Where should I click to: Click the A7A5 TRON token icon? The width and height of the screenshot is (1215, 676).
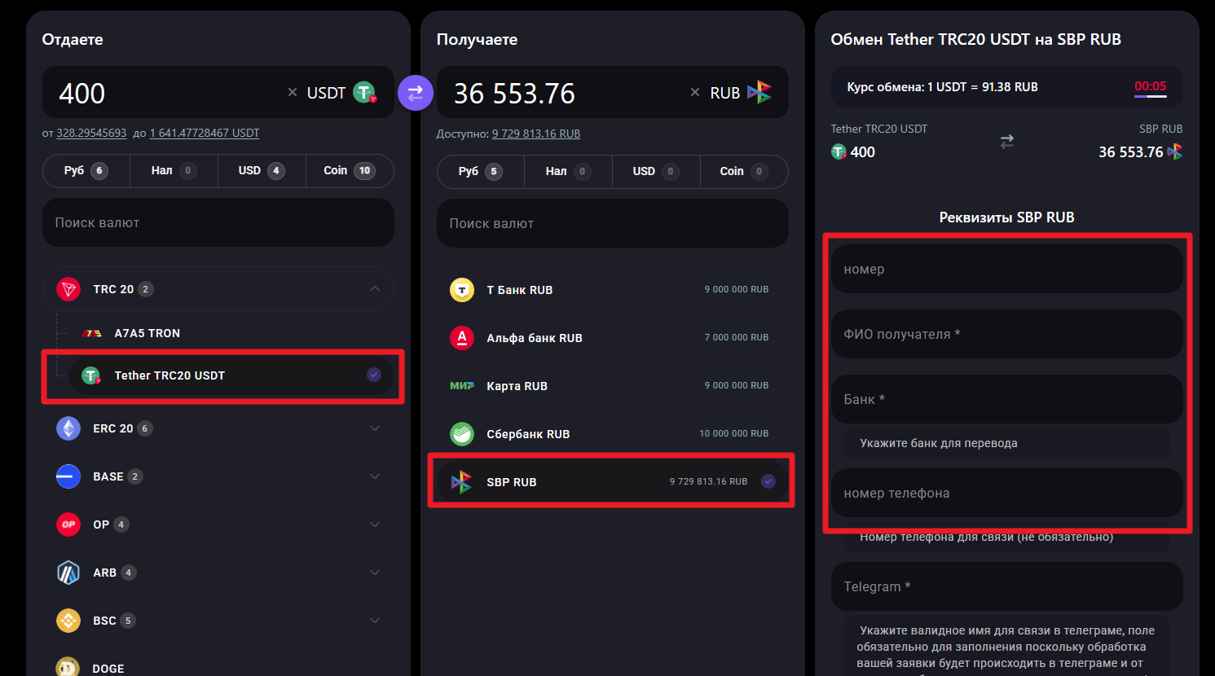tap(92, 333)
